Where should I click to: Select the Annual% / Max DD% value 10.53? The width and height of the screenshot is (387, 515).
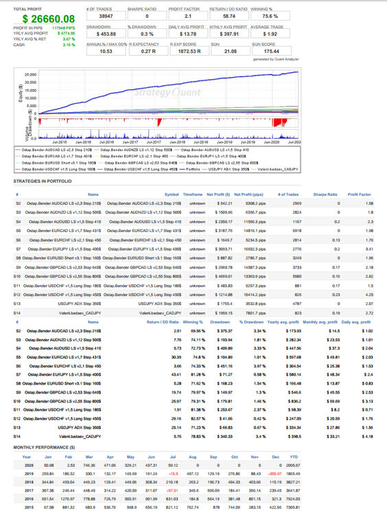pos(106,51)
